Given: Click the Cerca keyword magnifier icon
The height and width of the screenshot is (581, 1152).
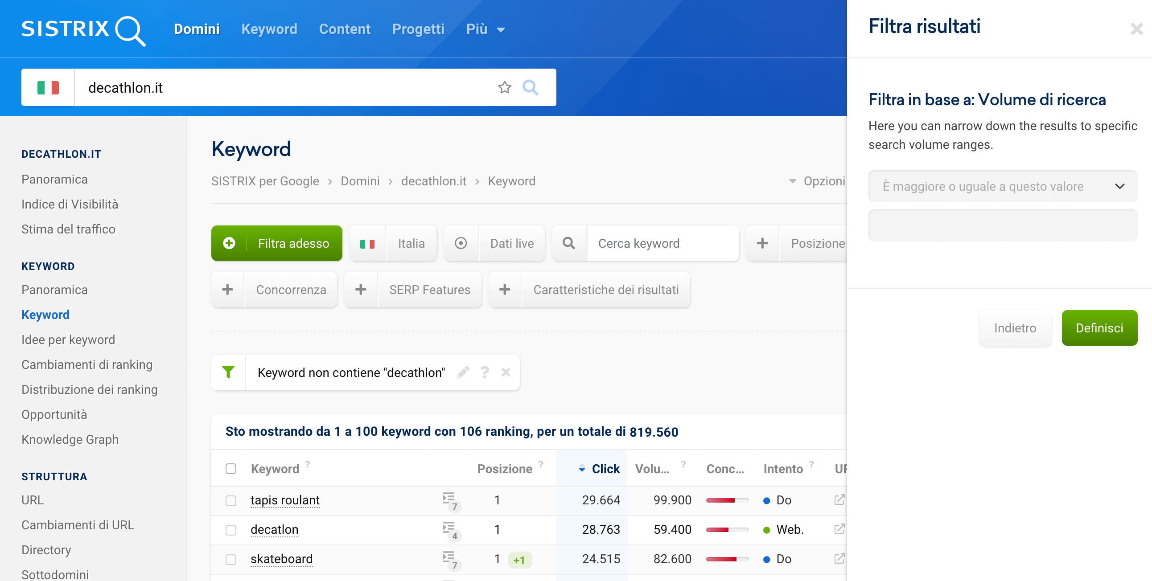Looking at the screenshot, I should [x=568, y=243].
